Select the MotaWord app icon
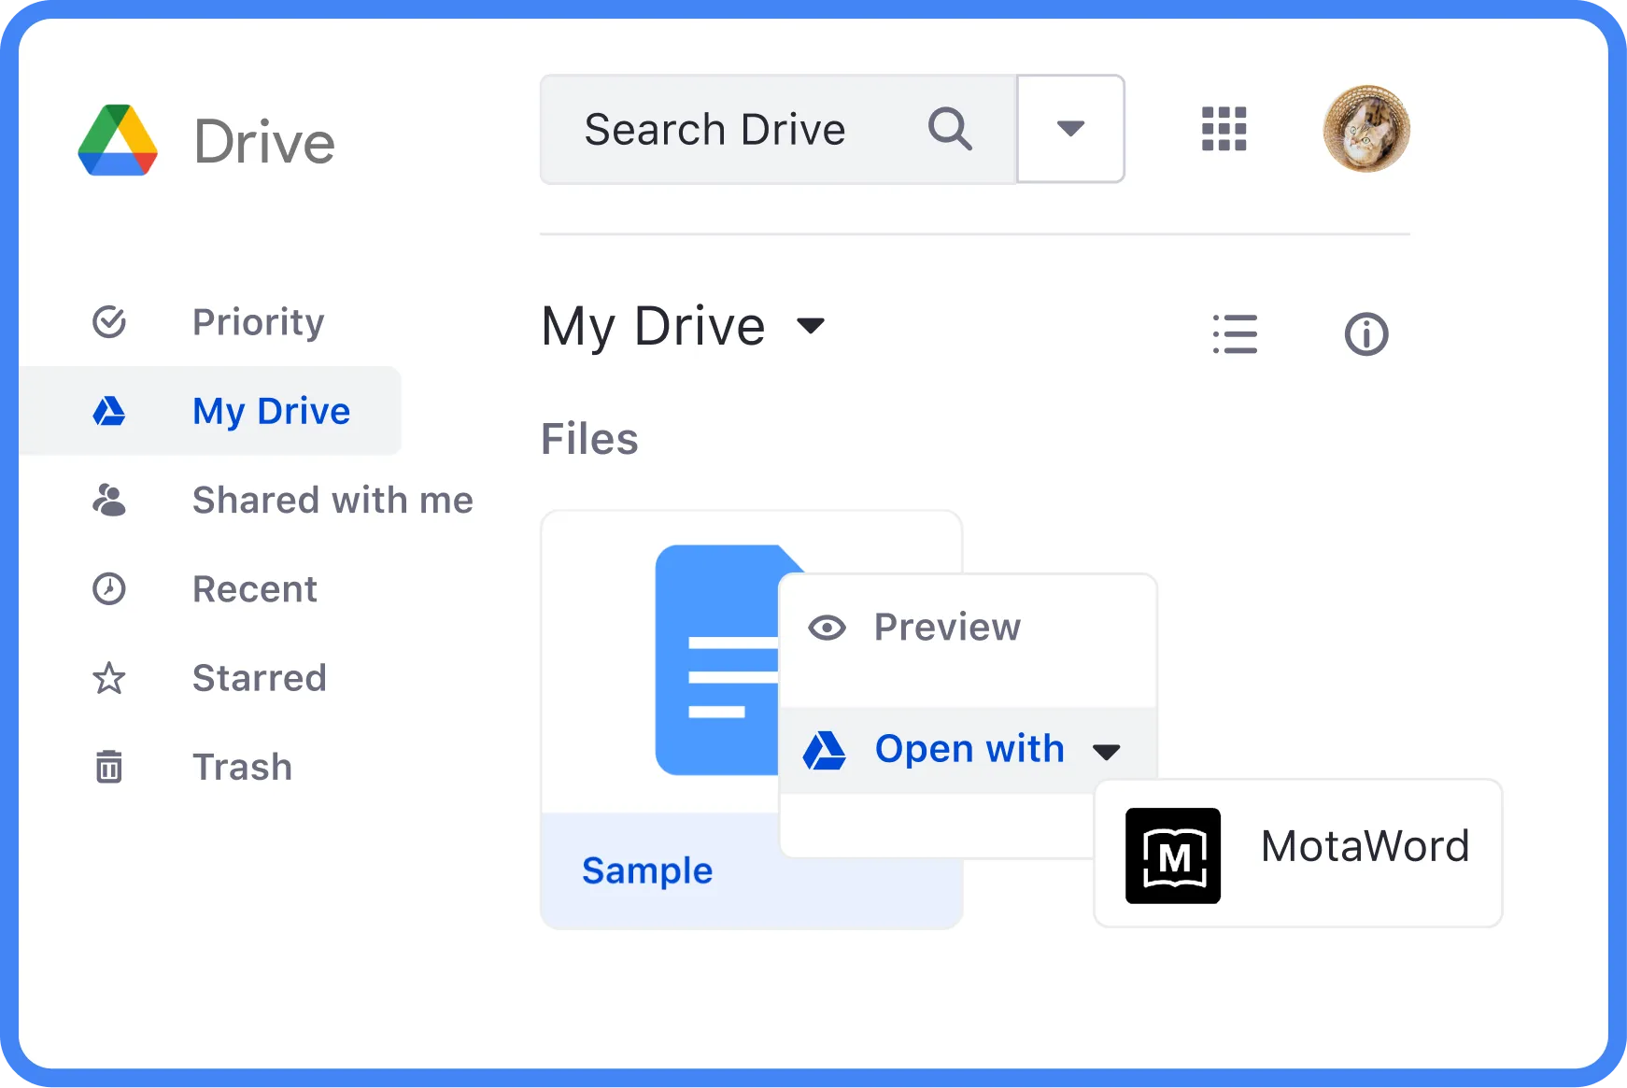Screen dimensions: 1627x1088 coord(1174,856)
